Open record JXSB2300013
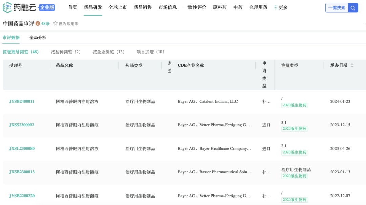 tap(22, 172)
